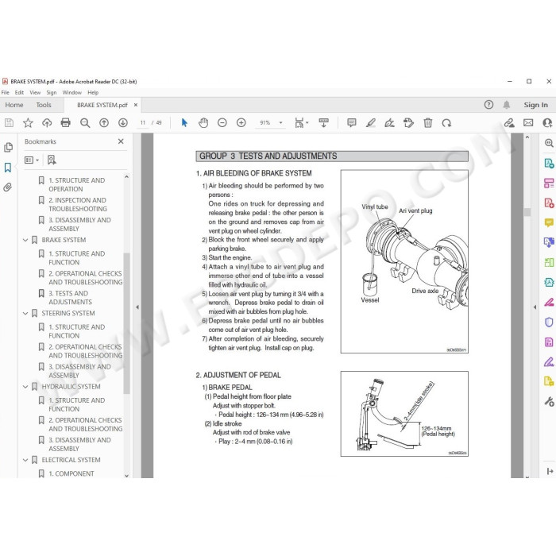The height and width of the screenshot is (556, 556).
Task: Click the scroll mode toolbar icon
Action: point(323,123)
